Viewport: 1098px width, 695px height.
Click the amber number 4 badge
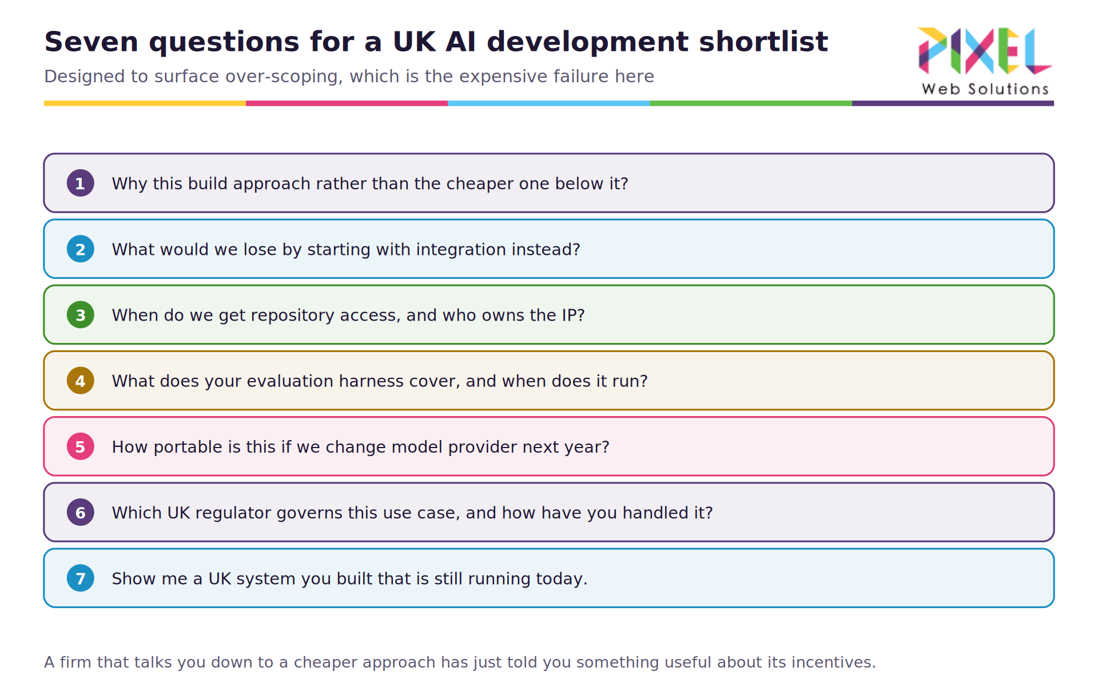81,381
